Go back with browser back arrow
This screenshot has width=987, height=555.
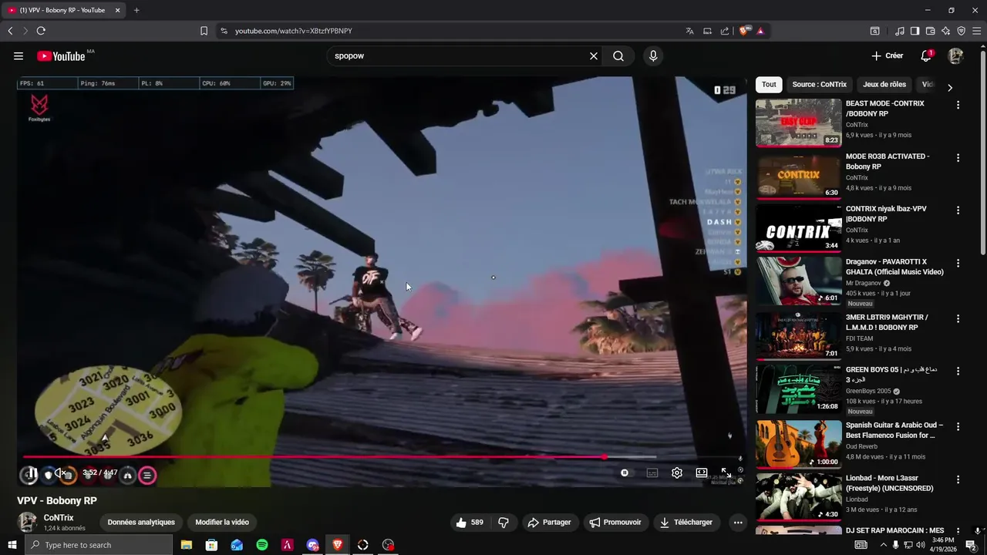pos(10,31)
